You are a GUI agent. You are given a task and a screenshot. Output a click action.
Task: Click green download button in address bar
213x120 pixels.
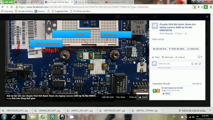(x=206, y=7)
